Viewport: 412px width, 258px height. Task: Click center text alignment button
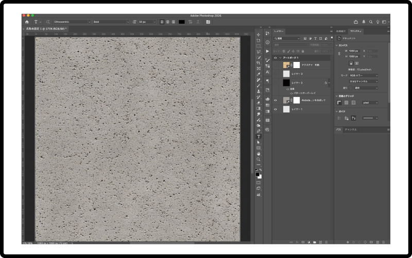tap(167, 22)
